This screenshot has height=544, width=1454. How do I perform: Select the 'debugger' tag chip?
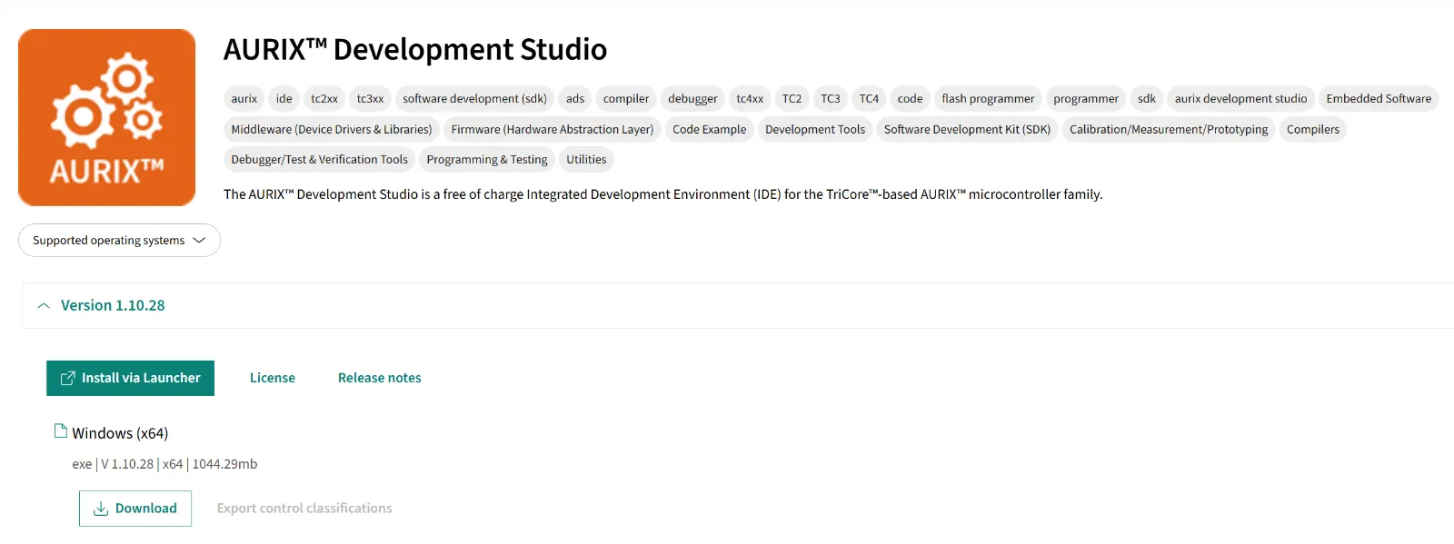tap(692, 99)
